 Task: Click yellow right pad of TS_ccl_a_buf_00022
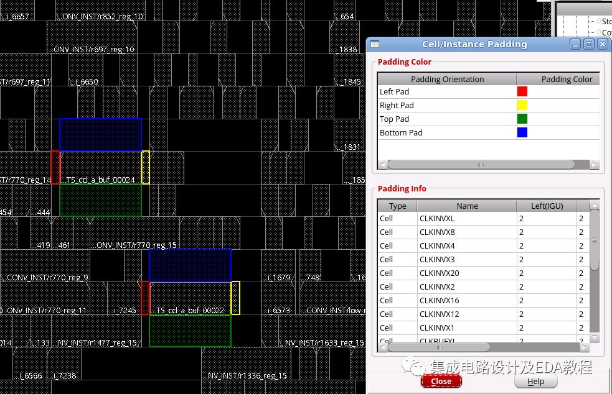[x=235, y=298]
